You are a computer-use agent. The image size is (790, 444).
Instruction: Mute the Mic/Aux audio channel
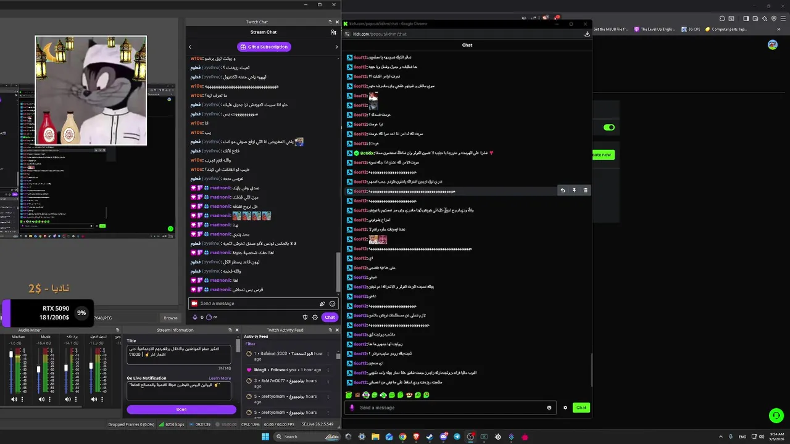coord(14,399)
